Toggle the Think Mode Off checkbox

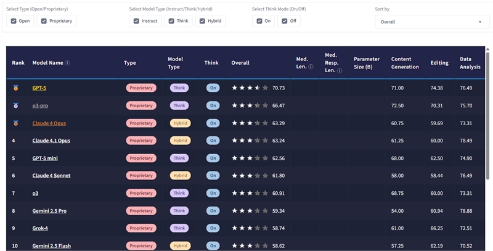coord(284,21)
